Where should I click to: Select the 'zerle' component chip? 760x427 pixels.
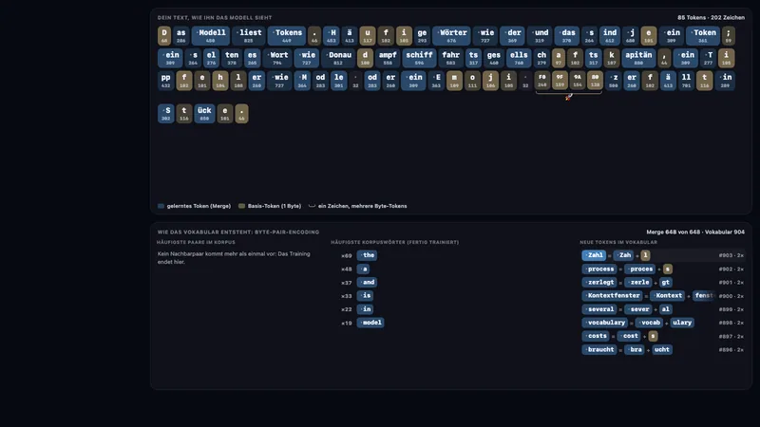point(638,282)
